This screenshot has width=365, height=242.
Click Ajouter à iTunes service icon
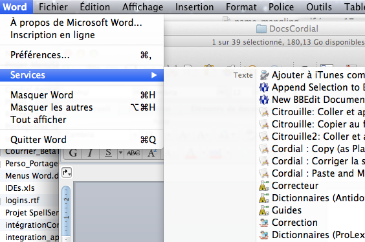[264, 75]
